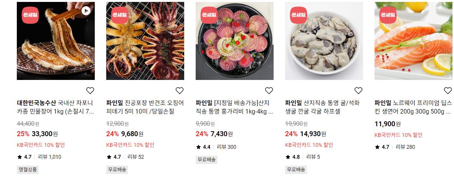Open 파인밀 노르웨이 생연어 title link

click(x=413, y=107)
